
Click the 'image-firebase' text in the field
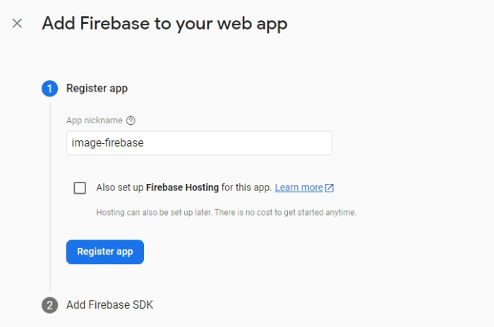107,143
